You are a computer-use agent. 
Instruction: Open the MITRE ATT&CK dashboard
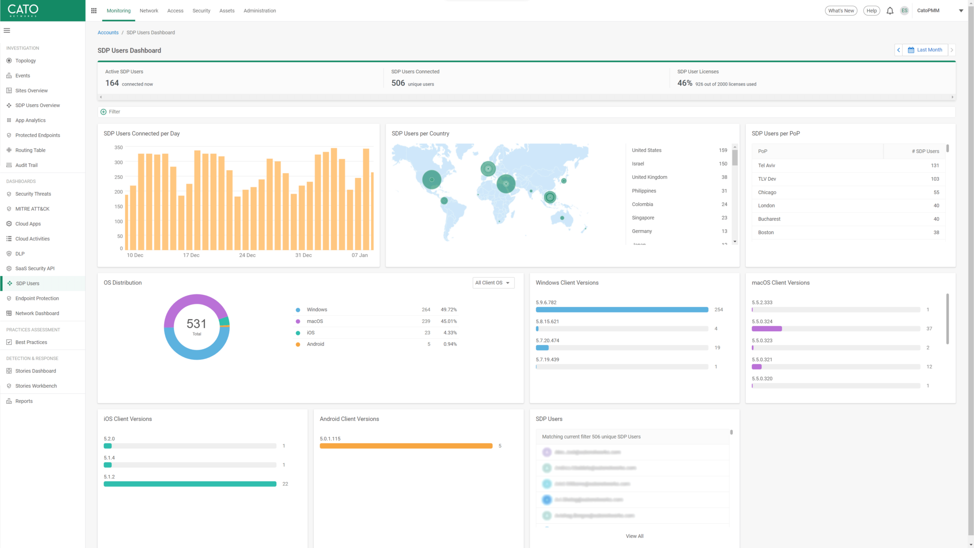32,208
